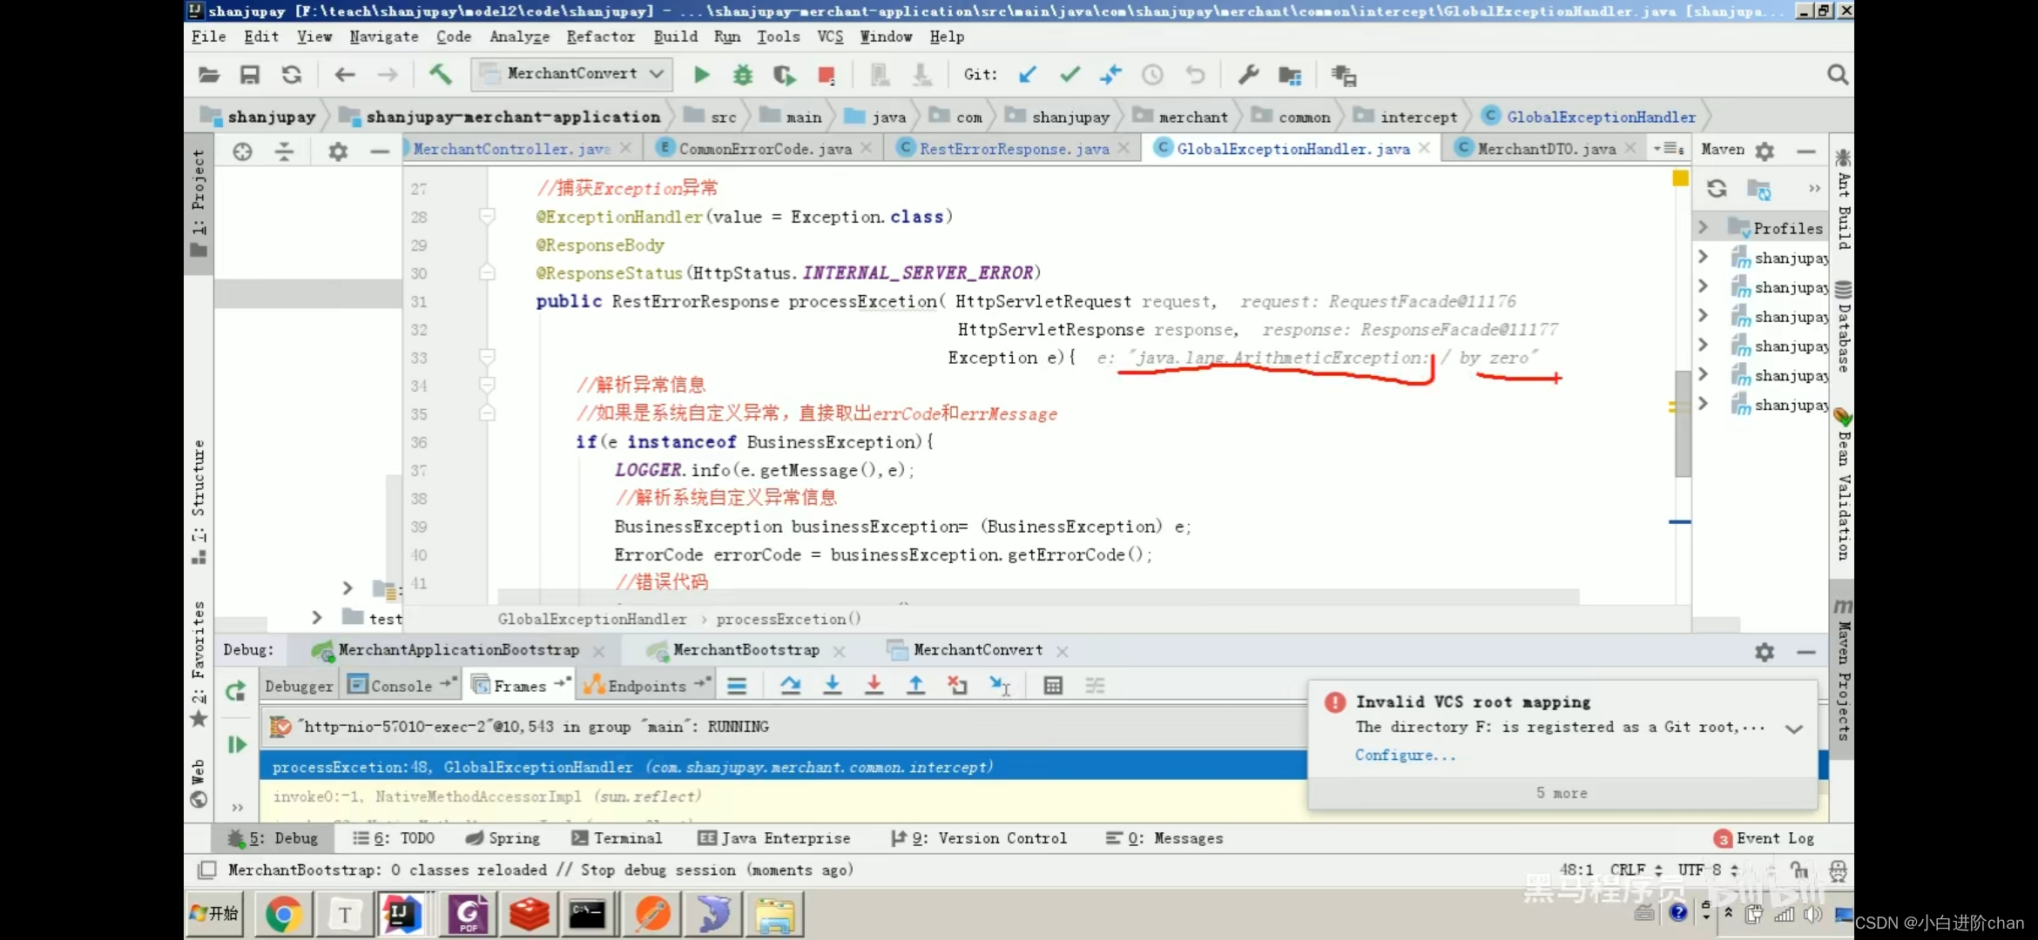The height and width of the screenshot is (940, 2038).
Task: Click the Step Out debug icon
Action: pyautogui.click(x=915, y=686)
